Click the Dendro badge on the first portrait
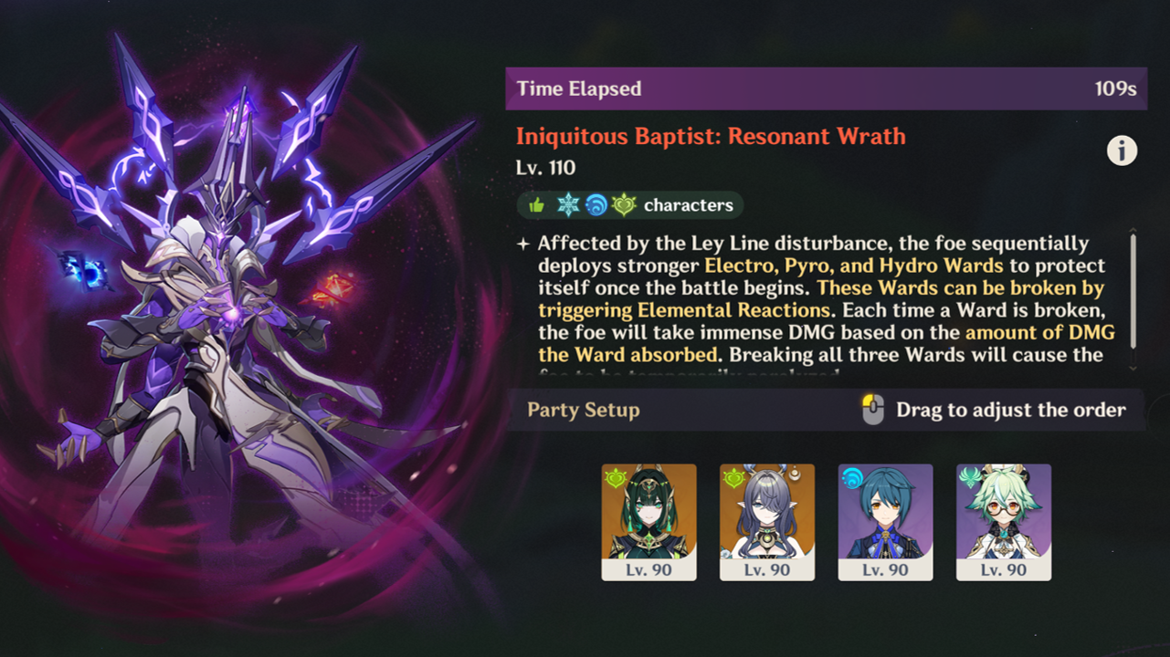1170x657 pixels. click(616, 478)
